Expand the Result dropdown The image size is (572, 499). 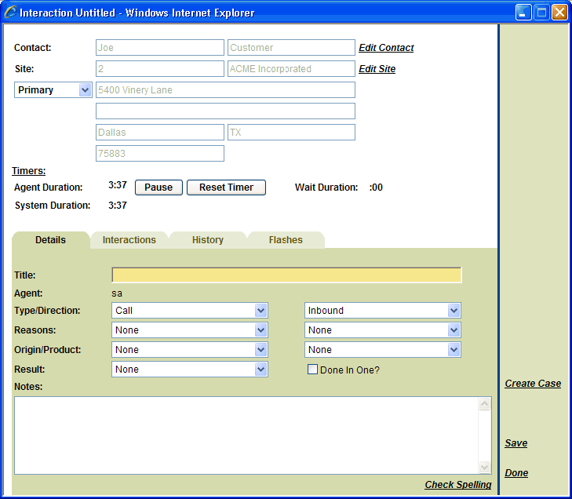pyautogui.click(x=190, y=369)
